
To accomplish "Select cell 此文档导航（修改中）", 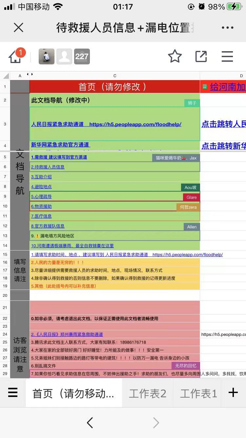I will pyautogui.click(x=115, y=100).
